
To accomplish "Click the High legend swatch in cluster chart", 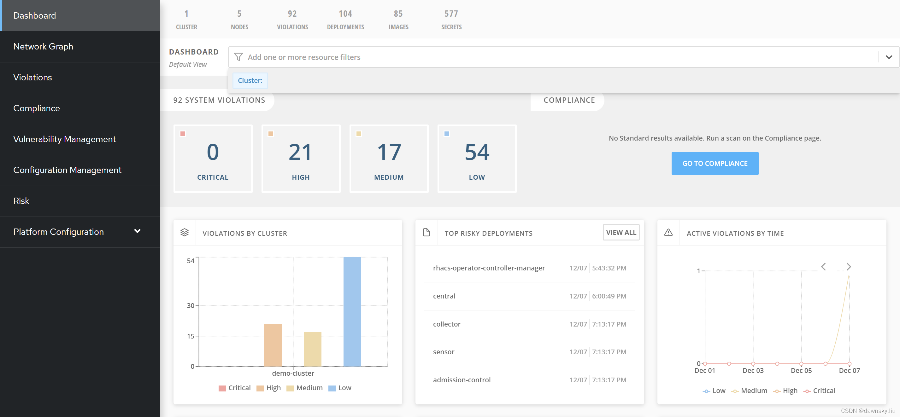I will [260, 388].
